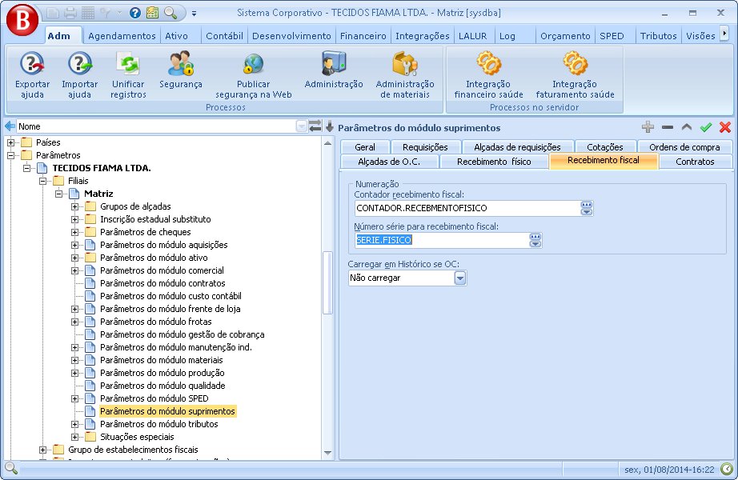
Task: Start Integração financeiro saúde
Action: pos(488,75)
